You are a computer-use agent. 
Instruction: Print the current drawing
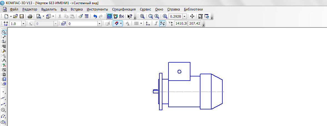pyautogui.click(x=30, y=16)
